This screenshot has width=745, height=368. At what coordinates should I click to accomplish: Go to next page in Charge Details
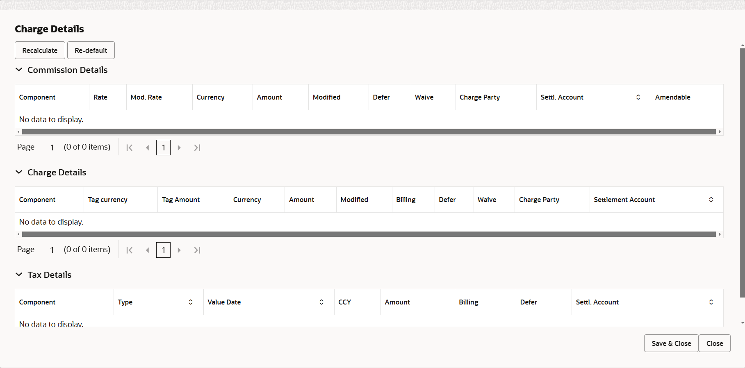[179, 250]
